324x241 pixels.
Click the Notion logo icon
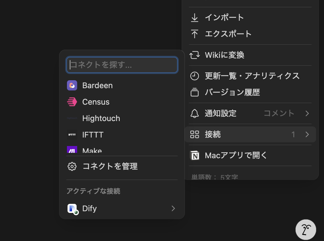coord(194,155)
